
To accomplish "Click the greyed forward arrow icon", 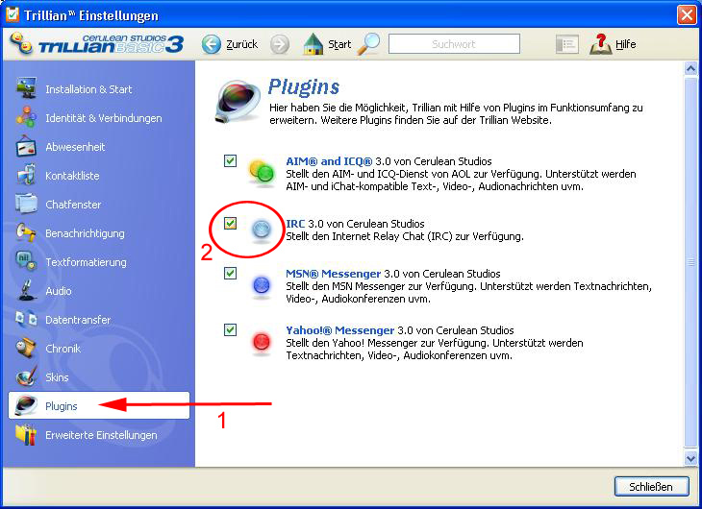I will click(x=280, y=44).
